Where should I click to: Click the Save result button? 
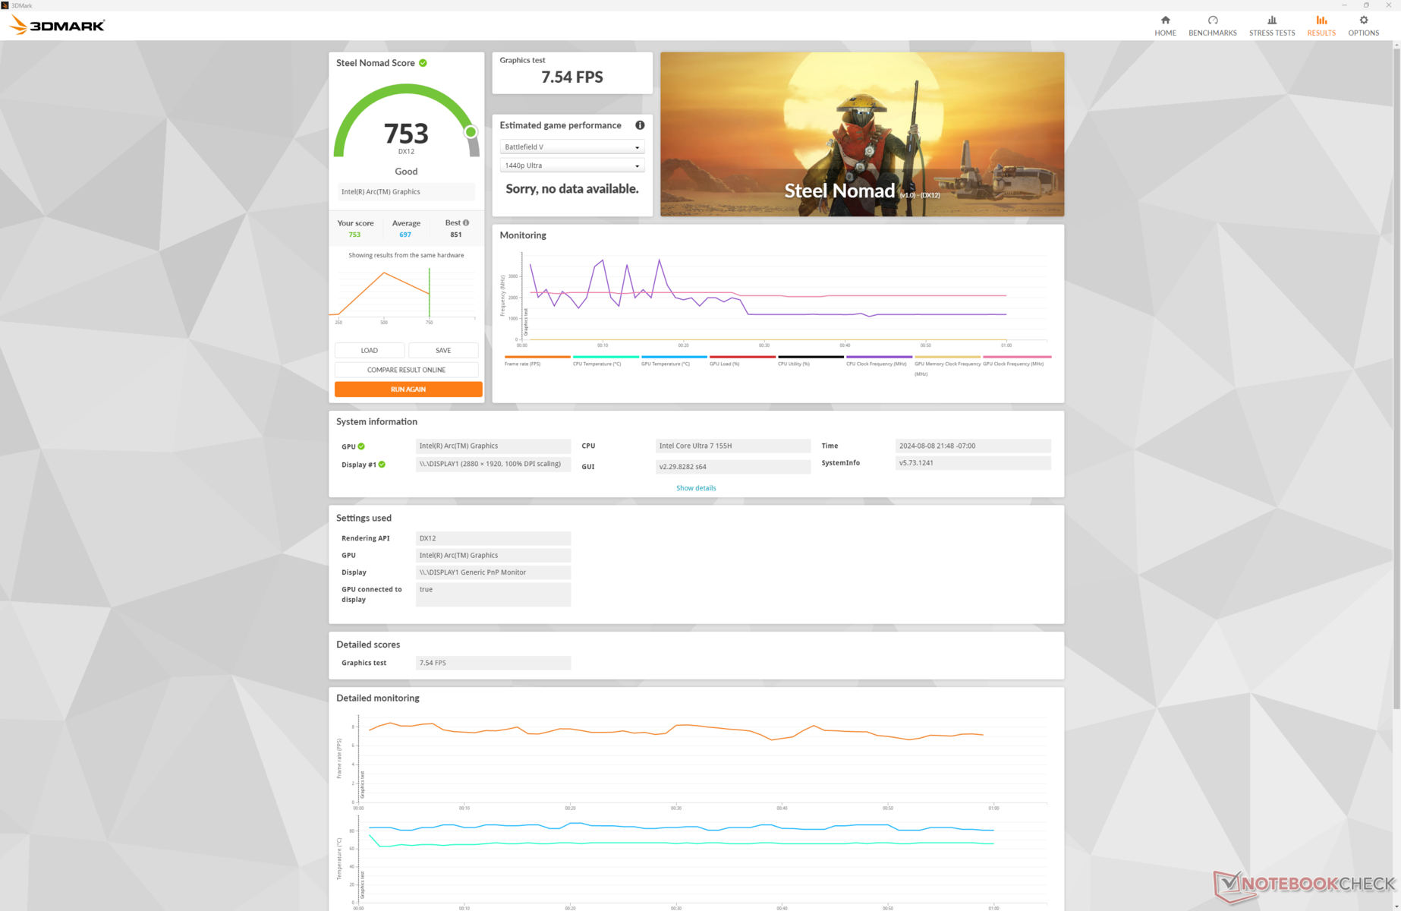tap(443, 350)
